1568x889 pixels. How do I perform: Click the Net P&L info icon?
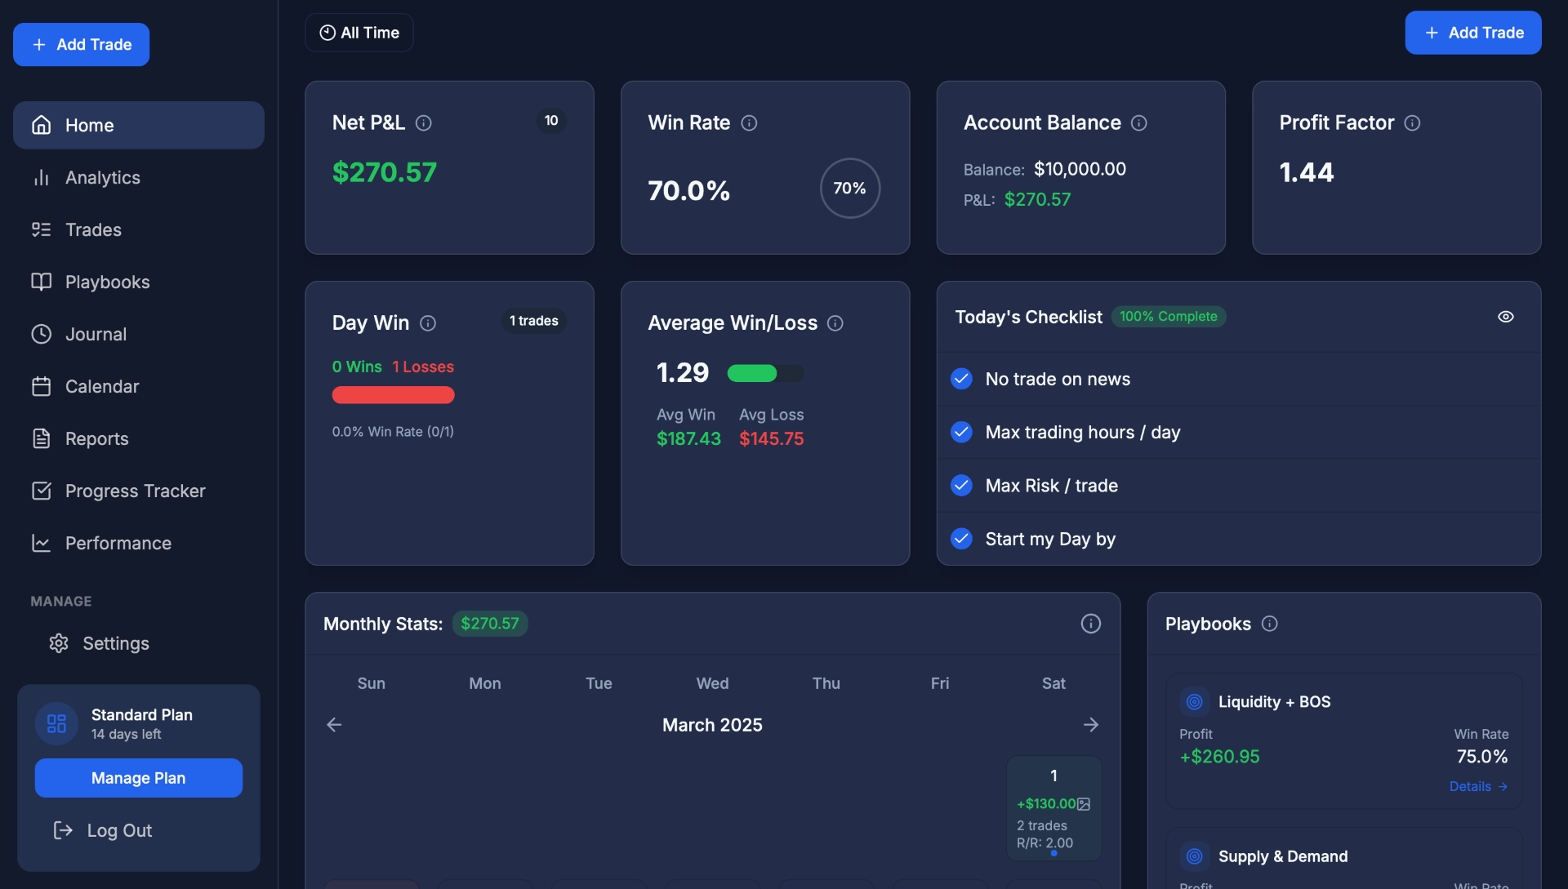[424, 122]
